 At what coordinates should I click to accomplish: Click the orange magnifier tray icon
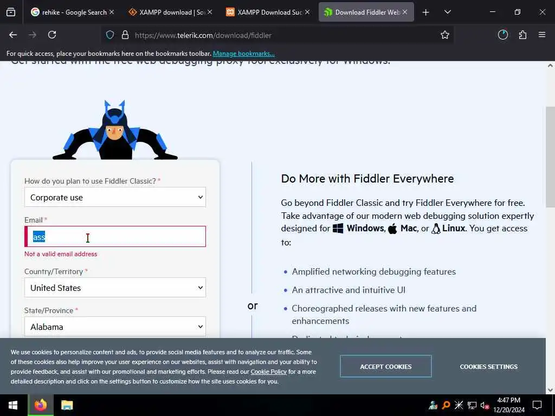(446, 405)
